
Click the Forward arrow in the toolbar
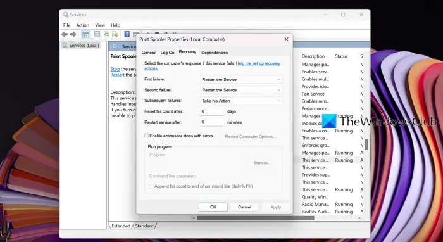tap(73, 34)
